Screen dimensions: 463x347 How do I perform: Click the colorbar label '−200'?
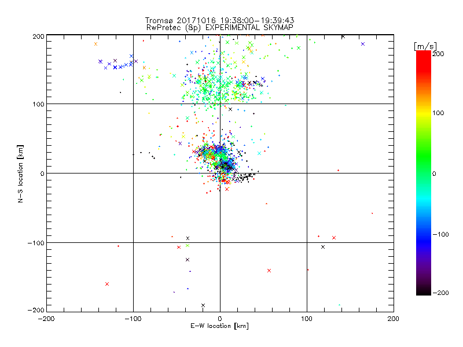pyautogui.click(x=441, y=293)
